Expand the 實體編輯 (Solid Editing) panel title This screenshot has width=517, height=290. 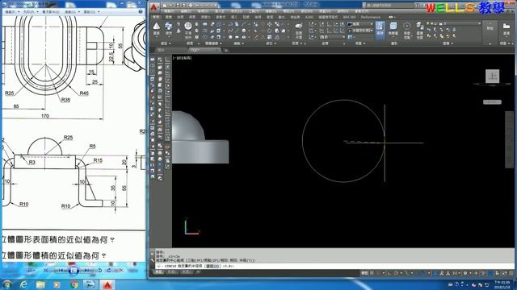(212, 43)
